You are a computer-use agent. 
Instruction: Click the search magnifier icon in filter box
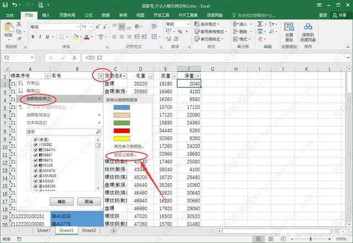[98, 132]
